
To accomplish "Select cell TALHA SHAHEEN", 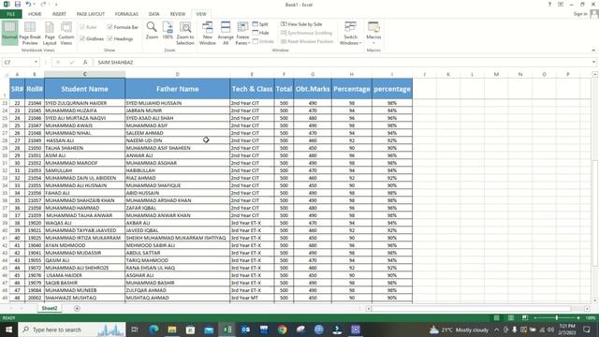I will point(84,148).
